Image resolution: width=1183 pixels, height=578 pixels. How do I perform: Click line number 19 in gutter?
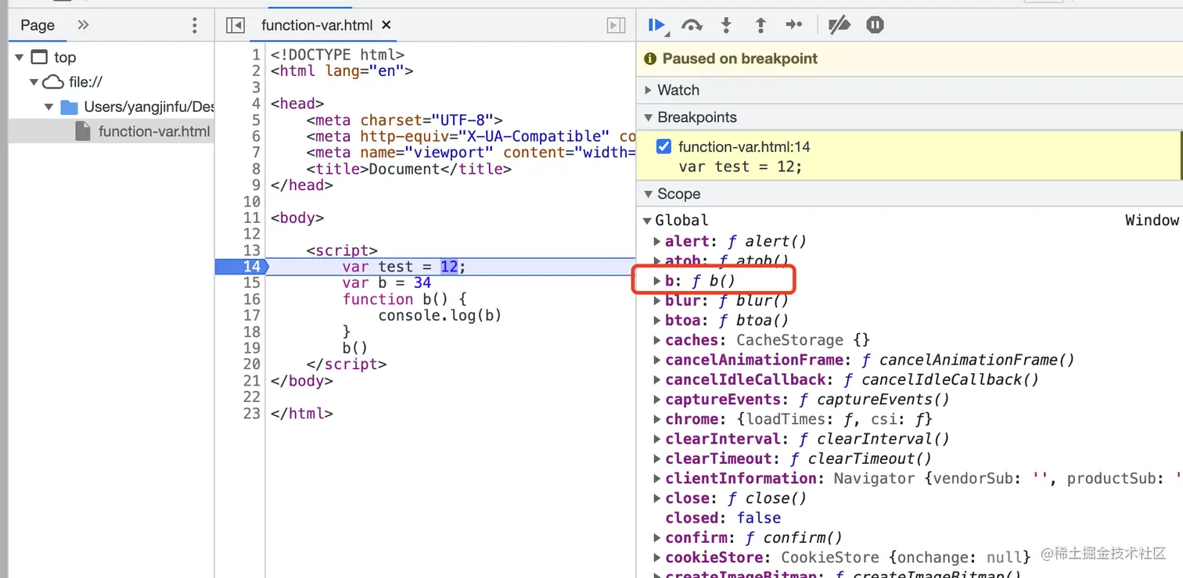pos(251,348)
